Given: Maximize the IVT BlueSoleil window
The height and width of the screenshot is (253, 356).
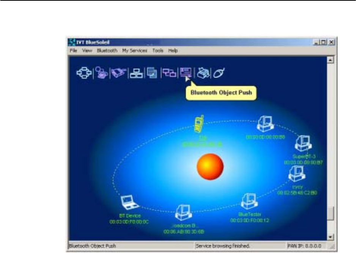Looking at the screenshot, I should point(323,42).
